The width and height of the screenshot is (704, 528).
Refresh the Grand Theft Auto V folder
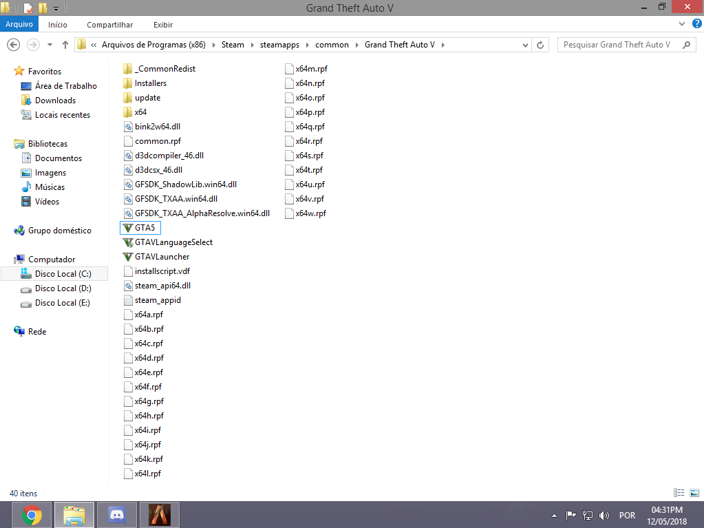[x=540, y=45]
